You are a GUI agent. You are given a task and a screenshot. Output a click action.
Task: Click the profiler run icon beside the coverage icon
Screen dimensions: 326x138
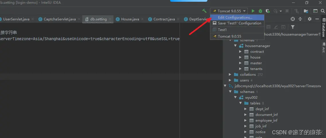[276, 11]
